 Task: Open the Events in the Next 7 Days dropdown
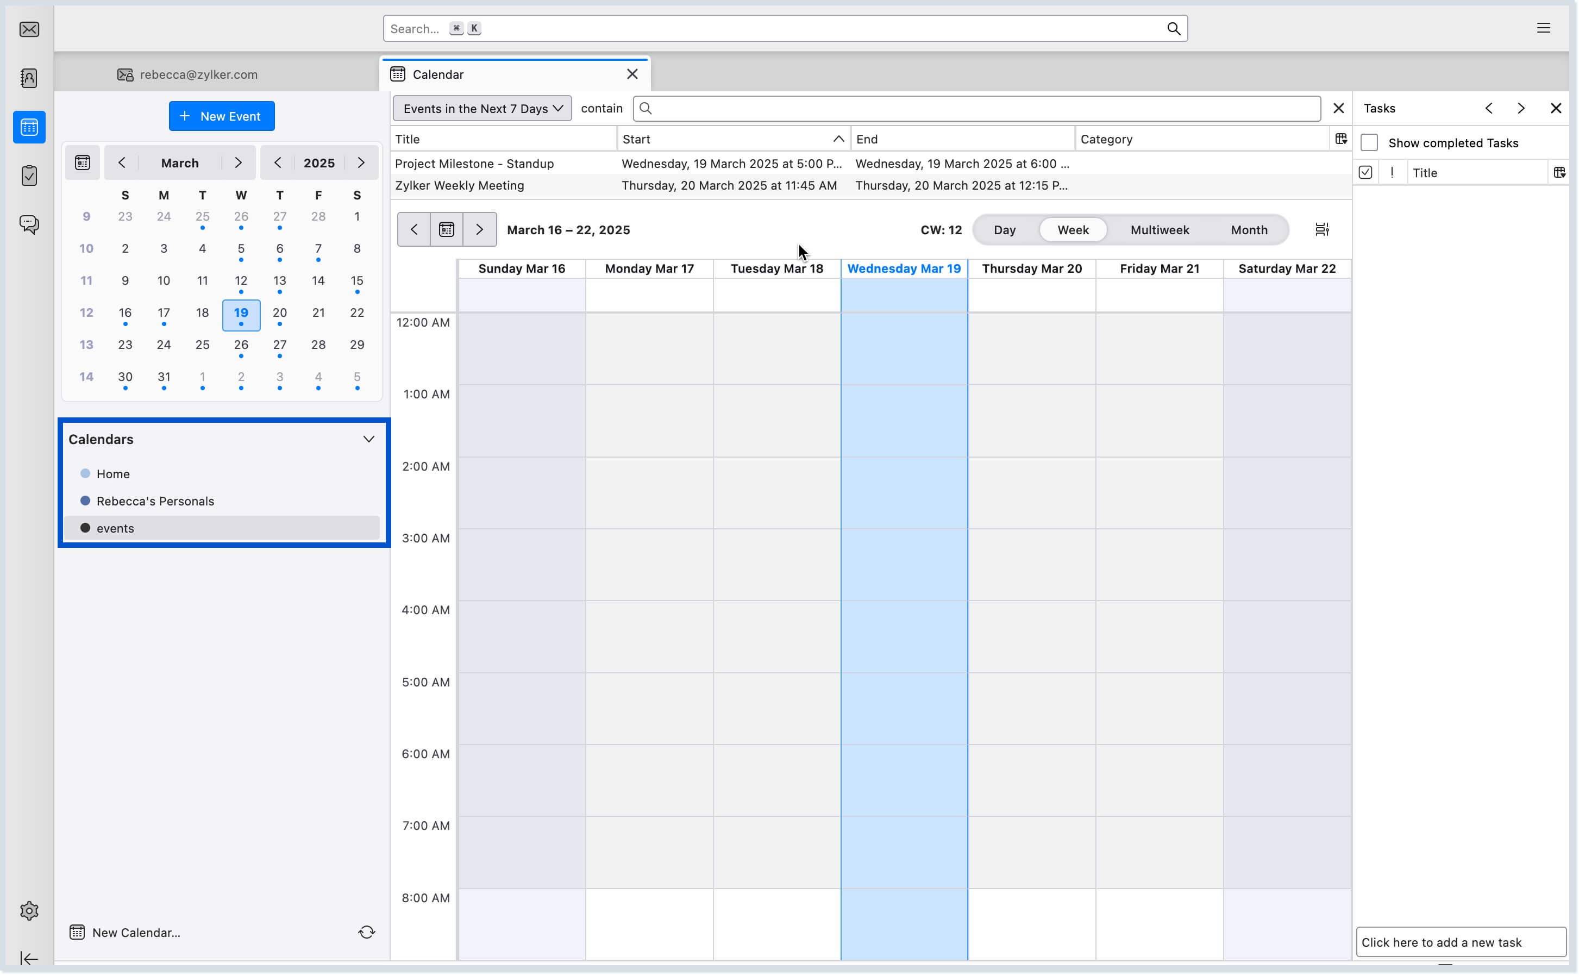pyautogui.click(x=481, y=108)
